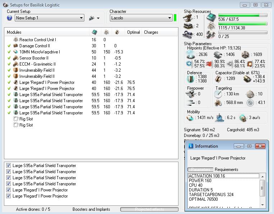Select the Parameters tab in Information window
The height and width of the screenshot is (214, 274).
[200, 170]
